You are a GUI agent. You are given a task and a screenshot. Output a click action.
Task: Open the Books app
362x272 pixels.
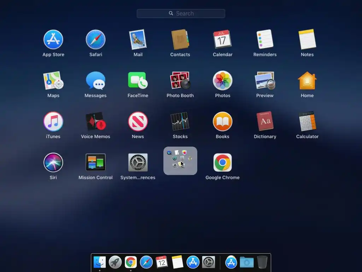[x=222, y=121]
